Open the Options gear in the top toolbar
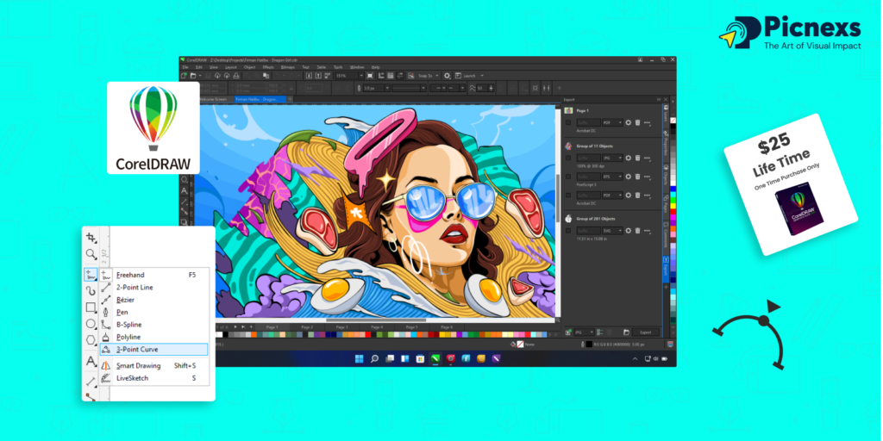 pyautogui.click(x=448, y=76)
